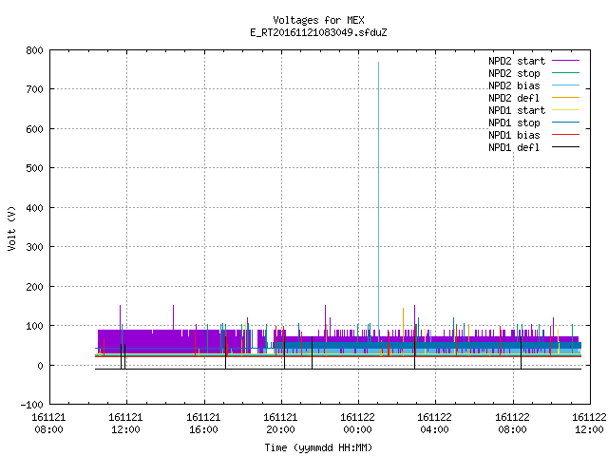Click the NPD2 start purple legend line
The height and width of the screenshot is (456, 608).
point(565,61)
